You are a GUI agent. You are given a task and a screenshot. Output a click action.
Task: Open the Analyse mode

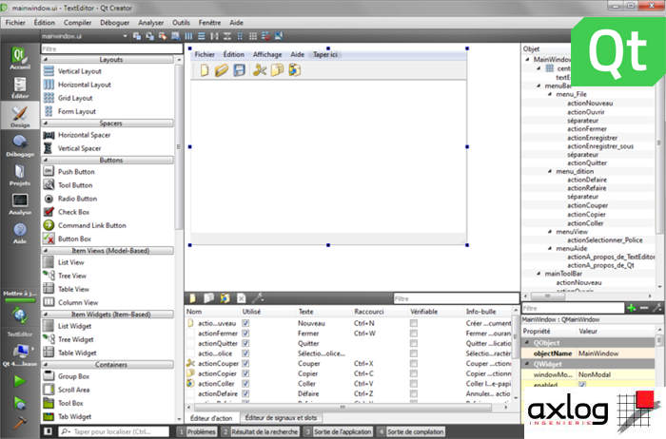coord(20,204)
